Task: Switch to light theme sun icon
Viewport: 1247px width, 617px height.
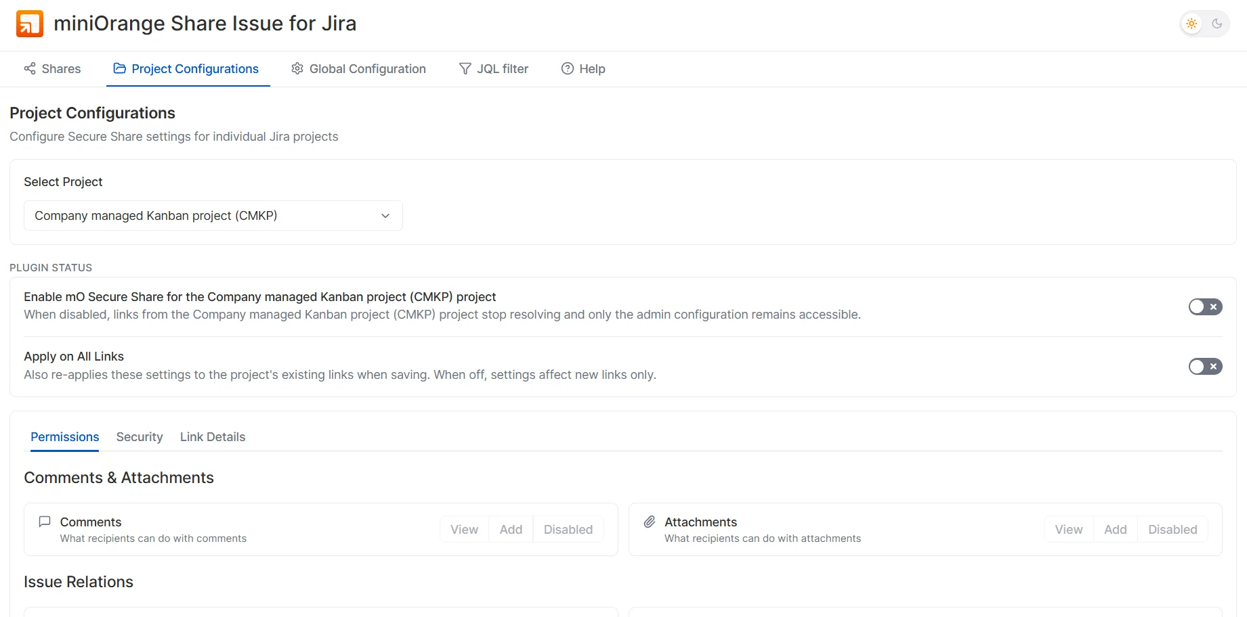Action: pyautogui.click(x=1191, y=24)
